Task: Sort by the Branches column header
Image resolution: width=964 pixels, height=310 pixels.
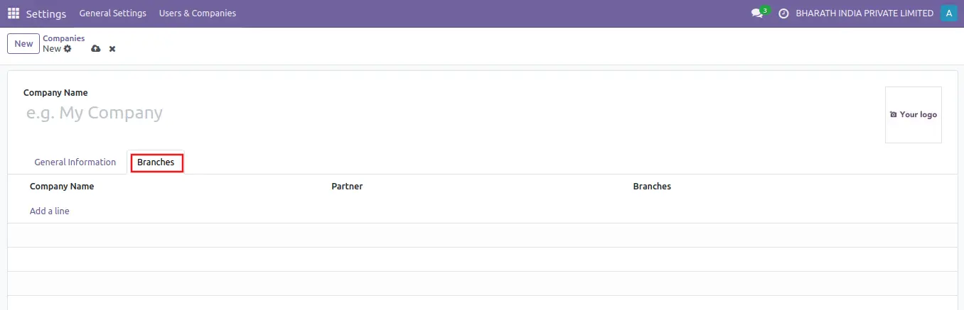Action: click(x=652, y=187)
